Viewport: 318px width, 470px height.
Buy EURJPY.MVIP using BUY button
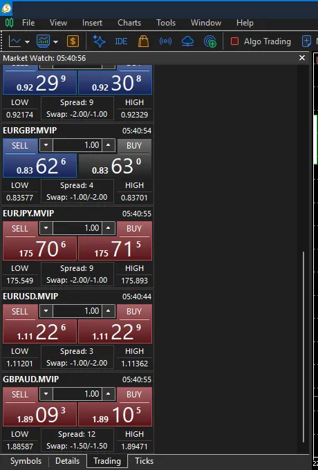[134, 229]
